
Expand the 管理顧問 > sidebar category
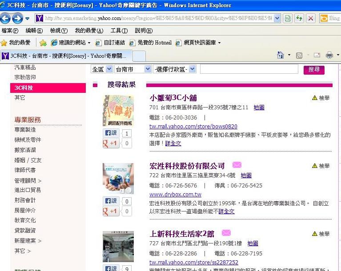(28, 181)
